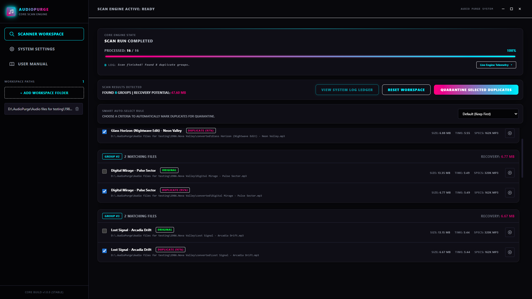Click the converted Lost Signal file path
This screenshot has height=299, width=532.
[x=185, y=255]
